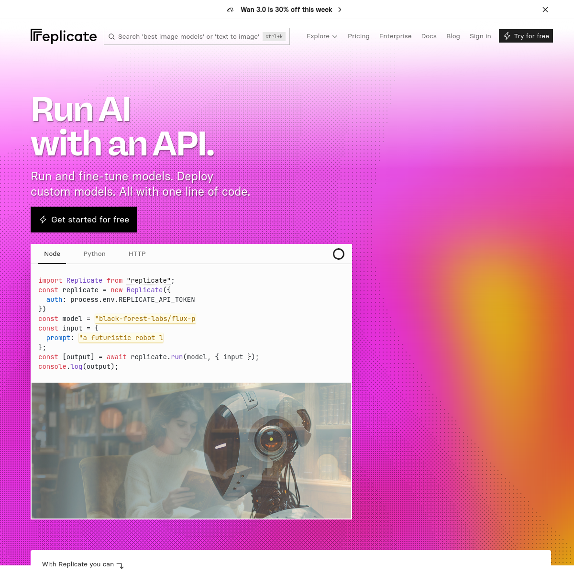Screen dimensions: 574x574
Task: Open the Blog link
Action: click(453, 36)
